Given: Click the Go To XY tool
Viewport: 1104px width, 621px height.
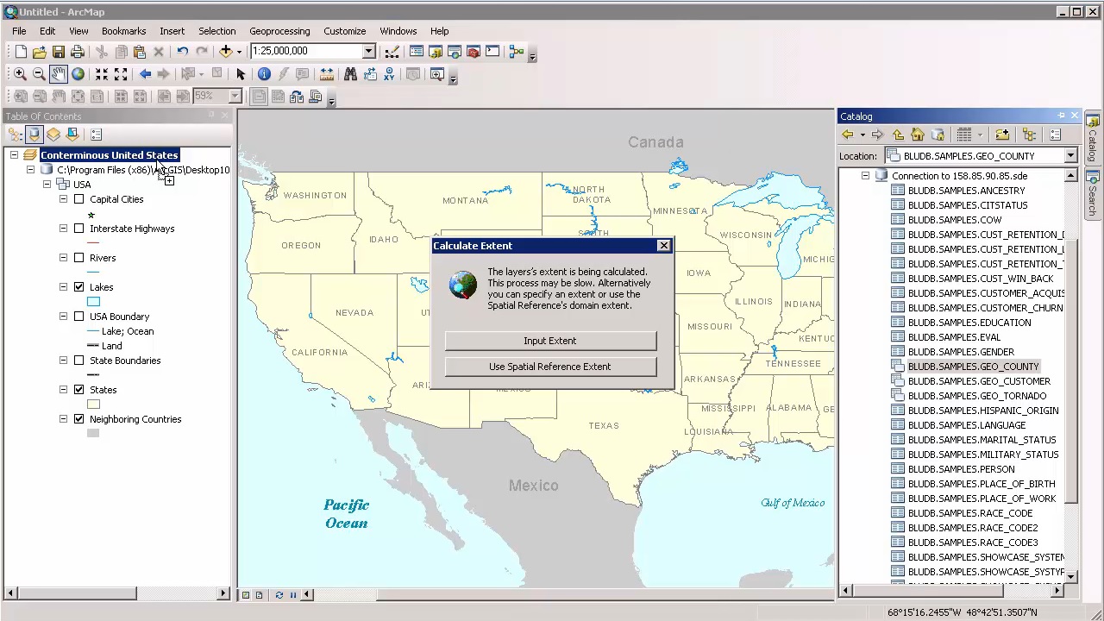Looking at the screenshot, I should (x=389, y=75).
